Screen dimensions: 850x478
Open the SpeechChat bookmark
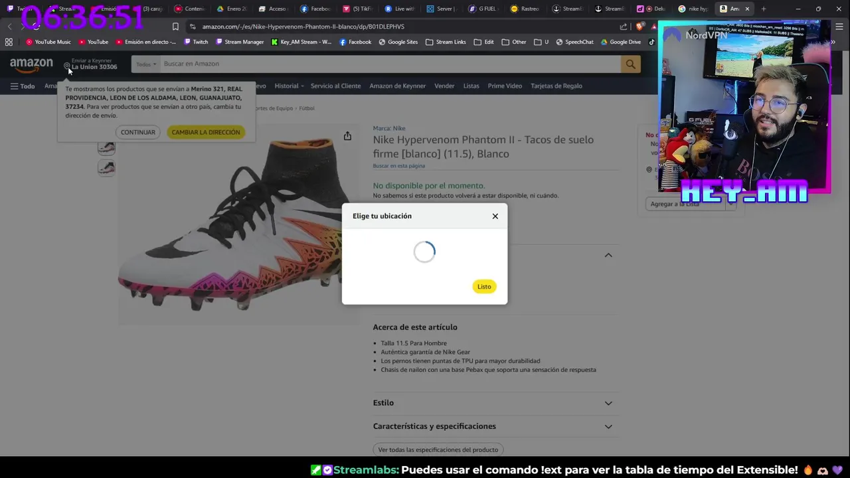[574, 42]
